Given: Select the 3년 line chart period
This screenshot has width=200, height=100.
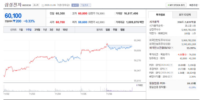Looking at the screenshot, I should coord(51,30).
